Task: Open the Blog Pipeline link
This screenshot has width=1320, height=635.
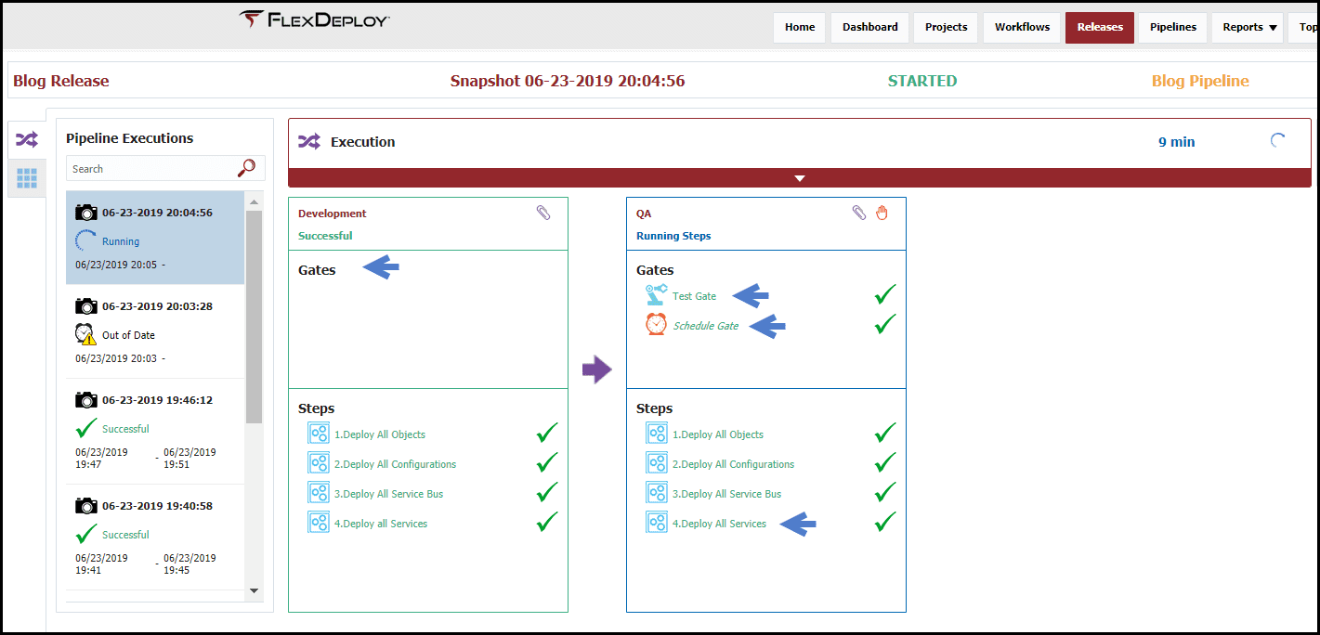Action: click(x=1200, y=81)
